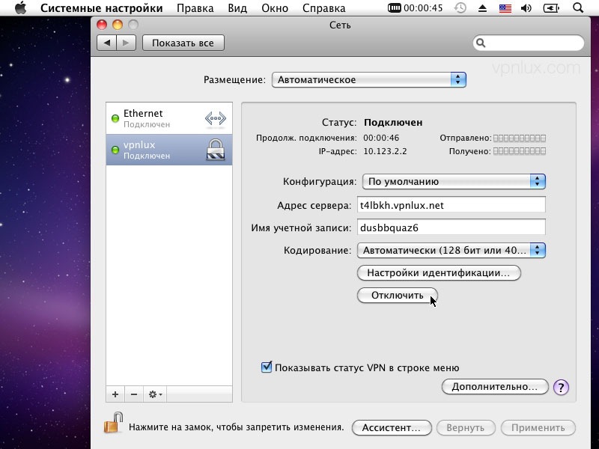Open the Вид menu

[x=237, y=8]
